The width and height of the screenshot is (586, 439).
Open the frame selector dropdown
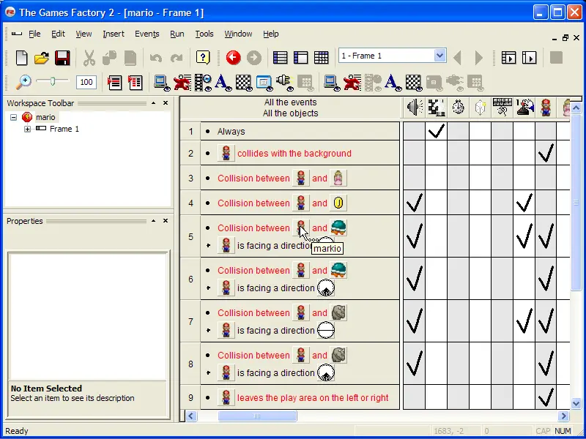(439, 56)
